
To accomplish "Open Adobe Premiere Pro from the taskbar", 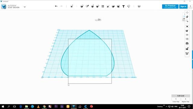I will tap(56, 106).
